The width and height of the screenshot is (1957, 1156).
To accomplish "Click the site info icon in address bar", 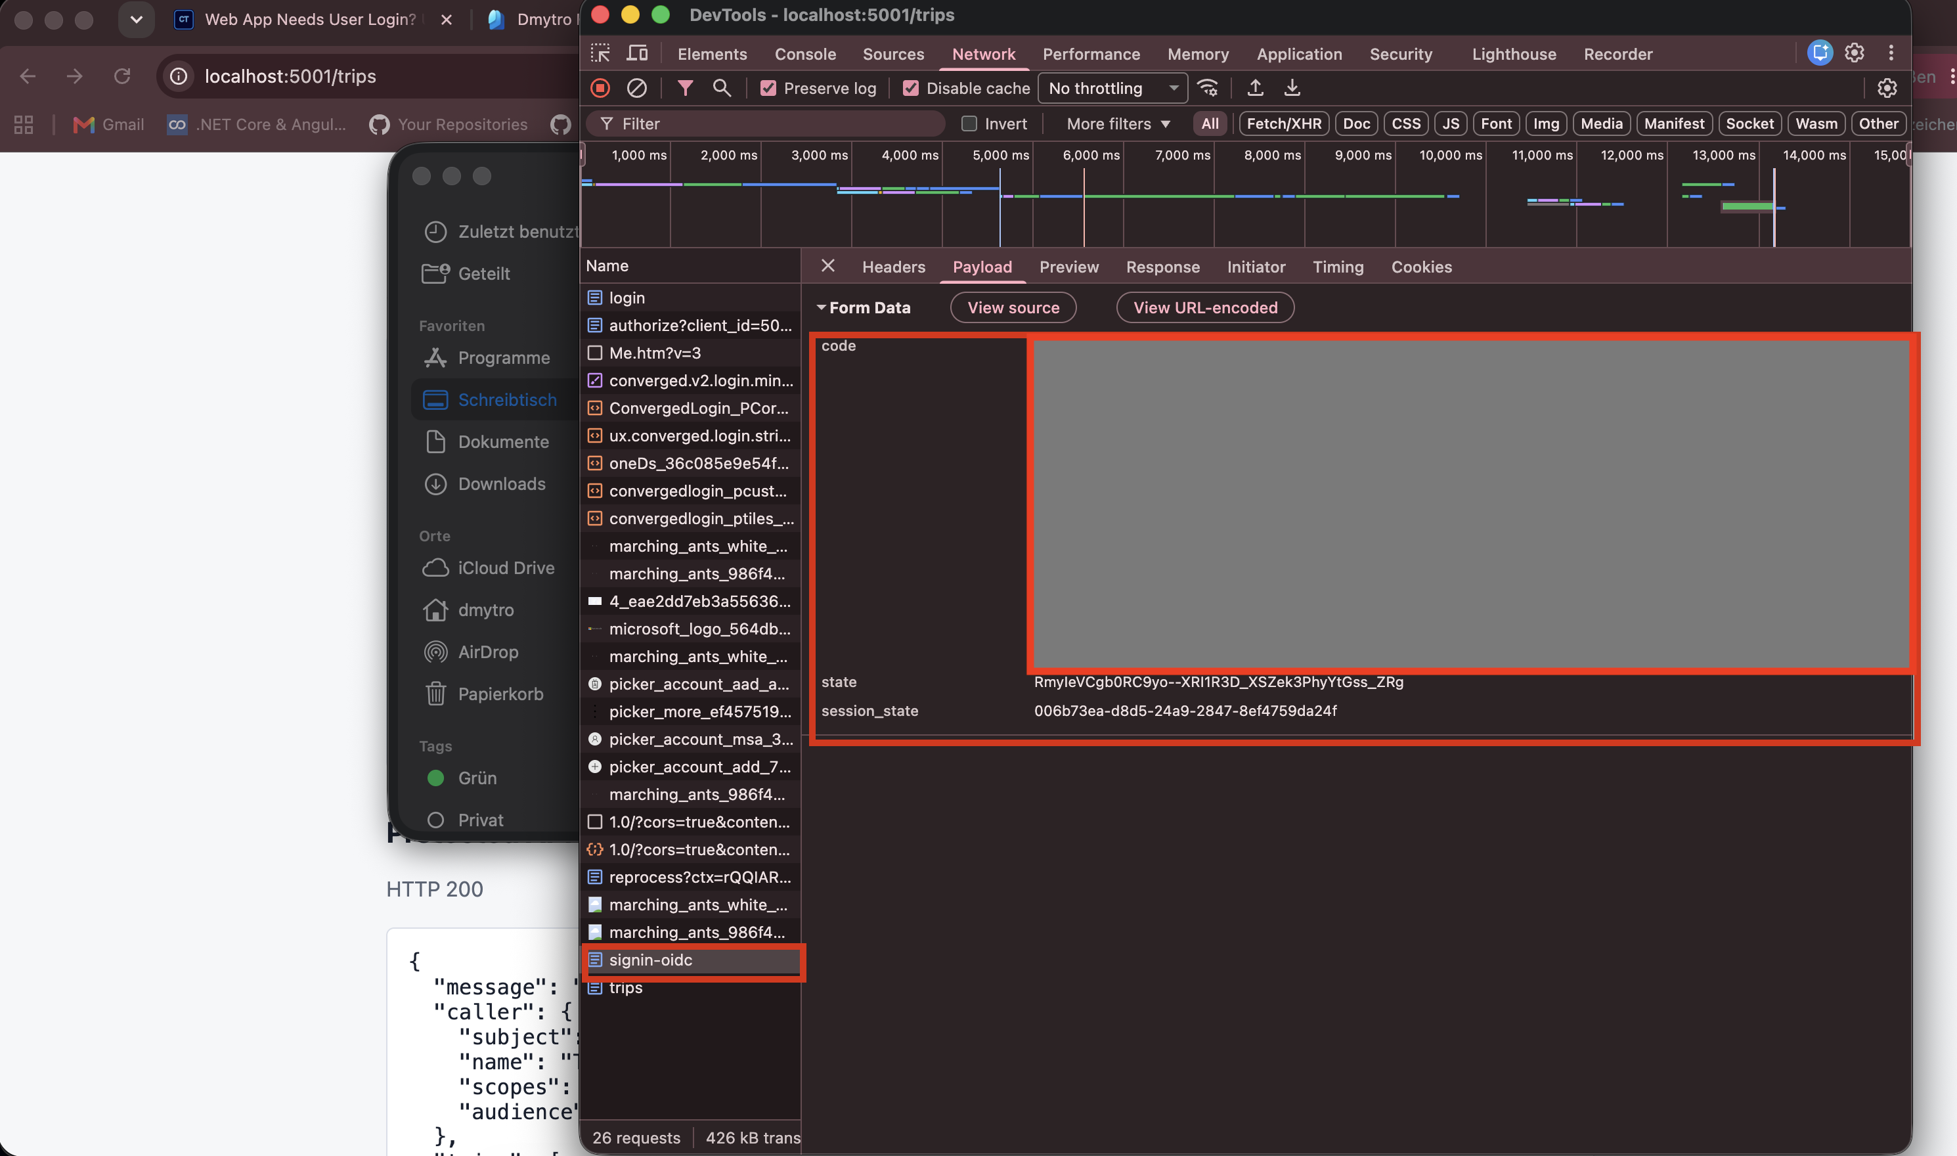I will tap(179, 76).
